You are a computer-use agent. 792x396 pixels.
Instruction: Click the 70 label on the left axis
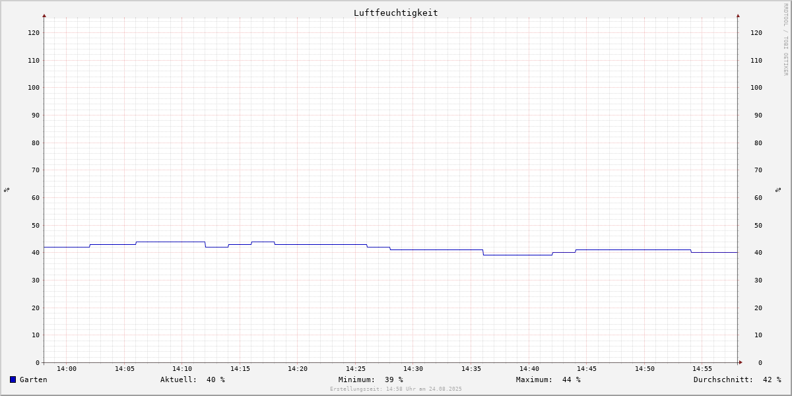(x=36, y=170)
